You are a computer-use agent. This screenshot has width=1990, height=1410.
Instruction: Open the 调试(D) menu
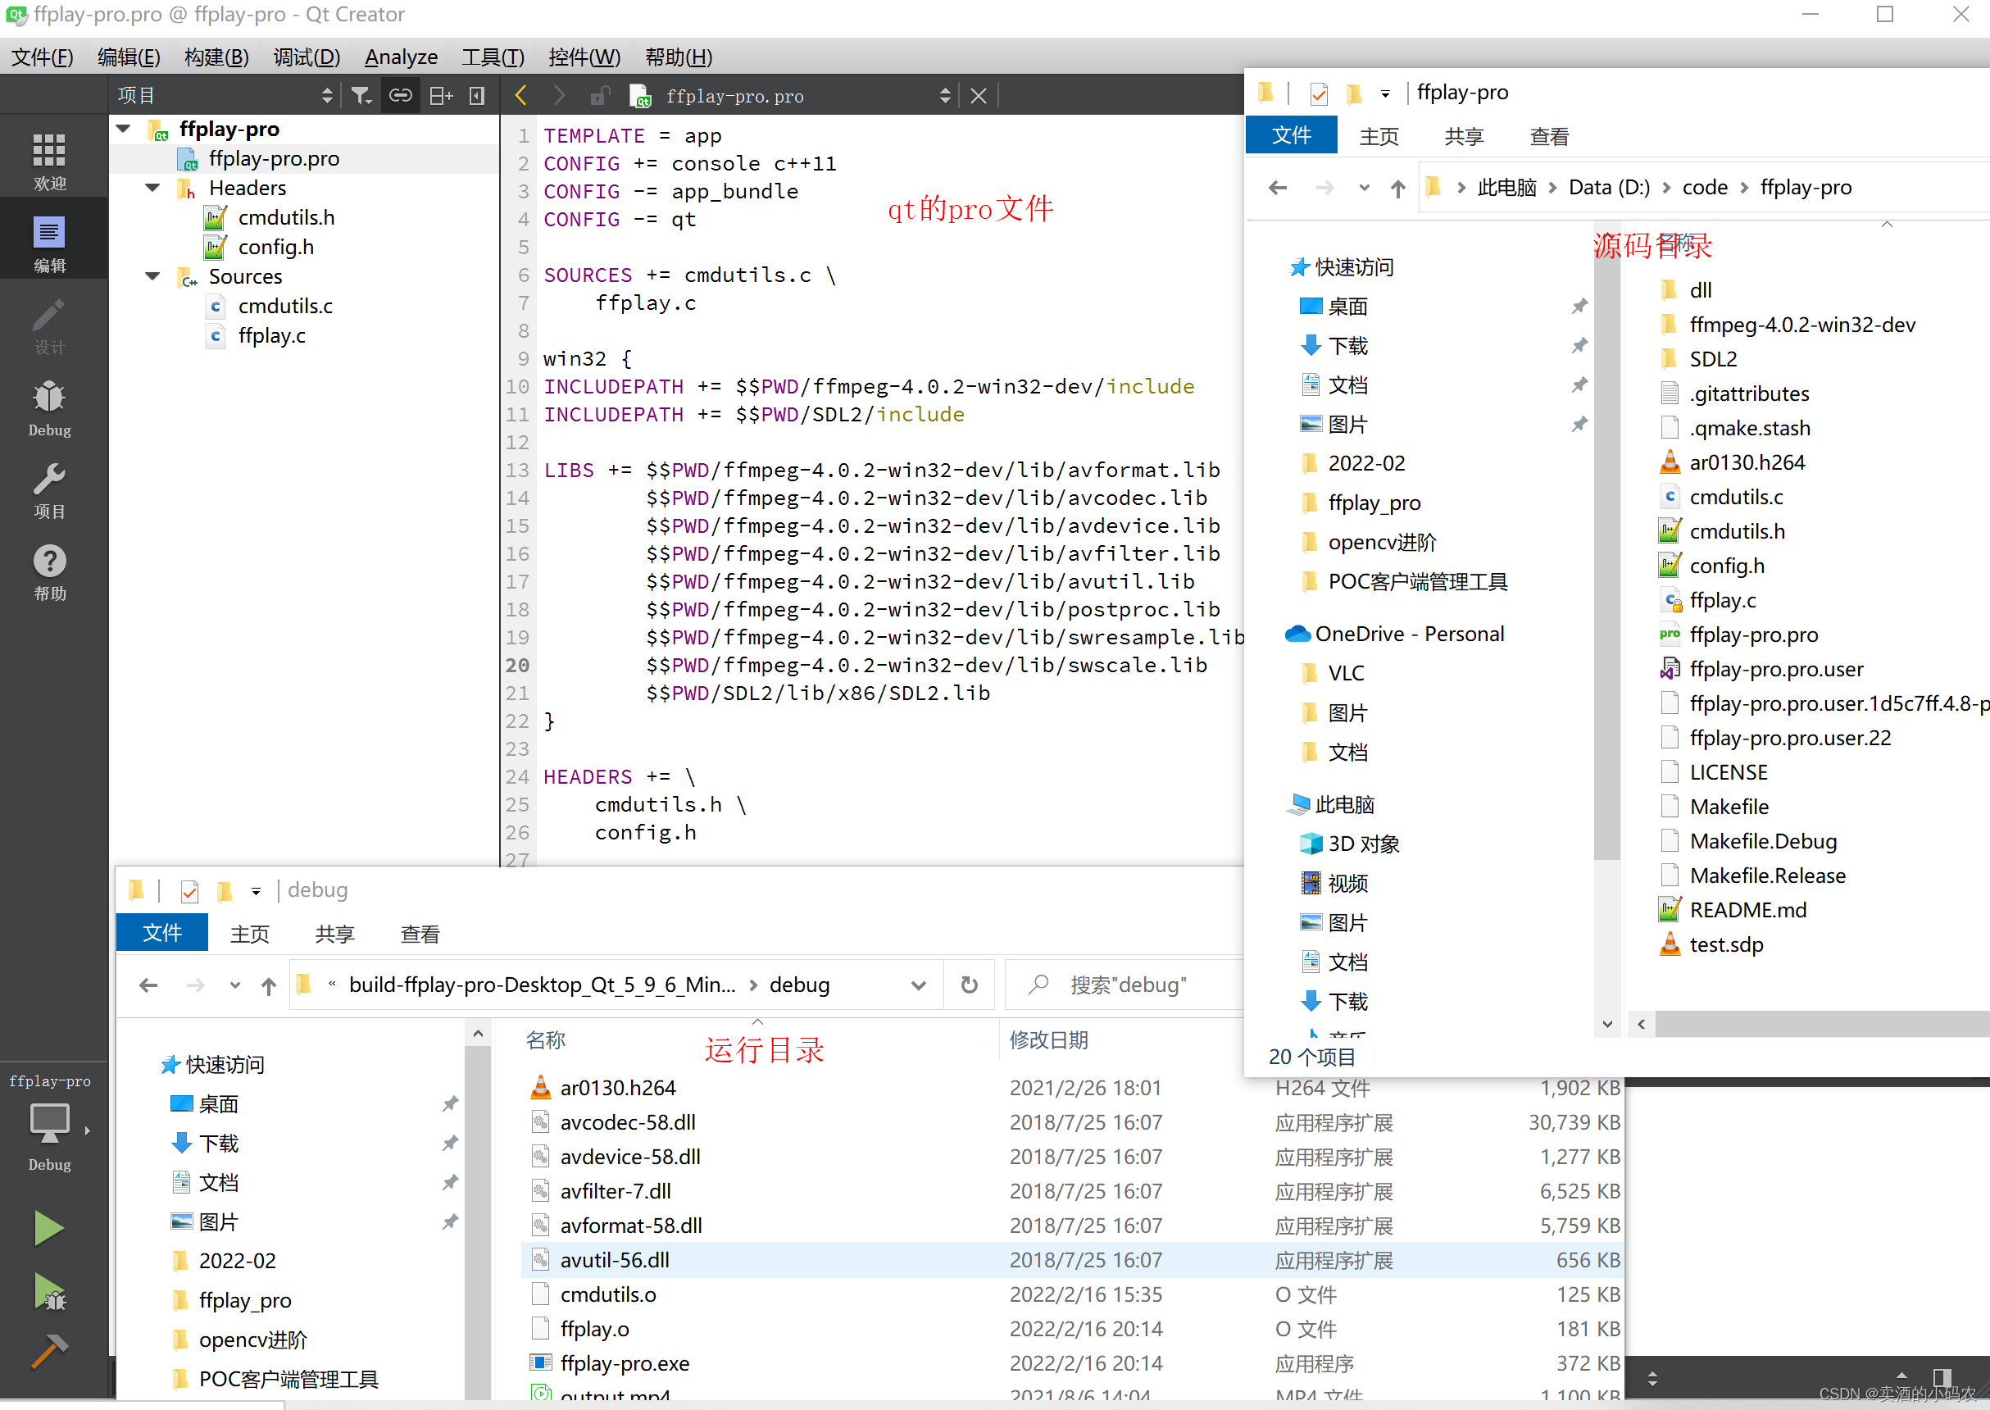pos(307,57)
